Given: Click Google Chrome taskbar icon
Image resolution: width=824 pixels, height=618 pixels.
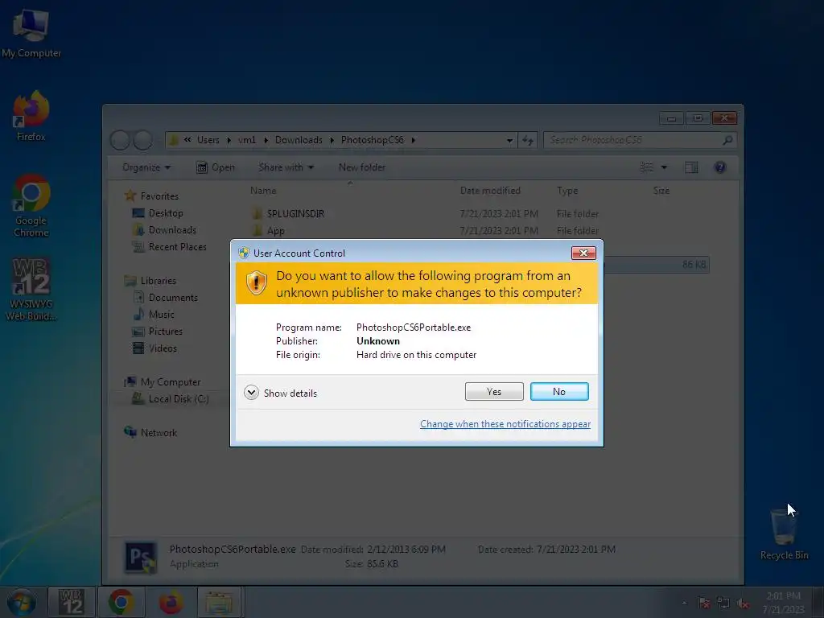Looking at the screenshot, I should [121, 602].
